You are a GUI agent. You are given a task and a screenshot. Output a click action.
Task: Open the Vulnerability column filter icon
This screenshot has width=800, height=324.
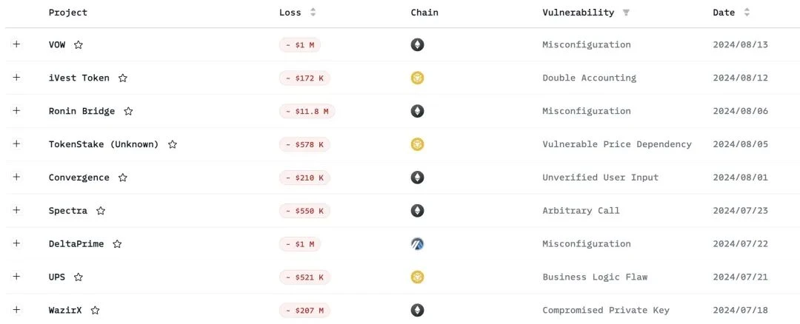point(627,13)
